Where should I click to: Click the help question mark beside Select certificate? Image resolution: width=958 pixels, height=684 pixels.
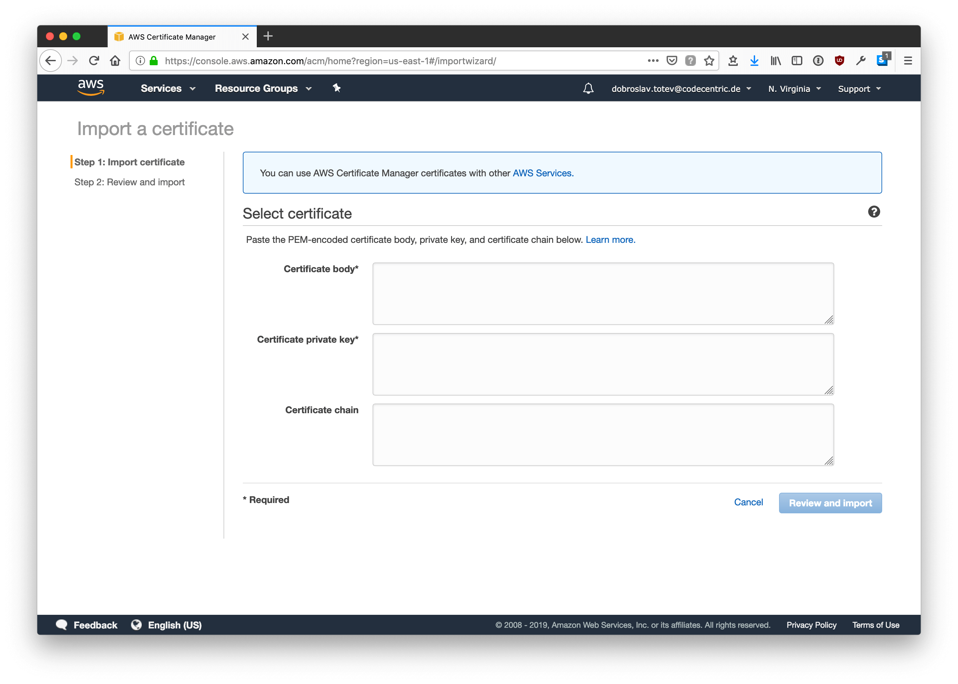[874, 212]
